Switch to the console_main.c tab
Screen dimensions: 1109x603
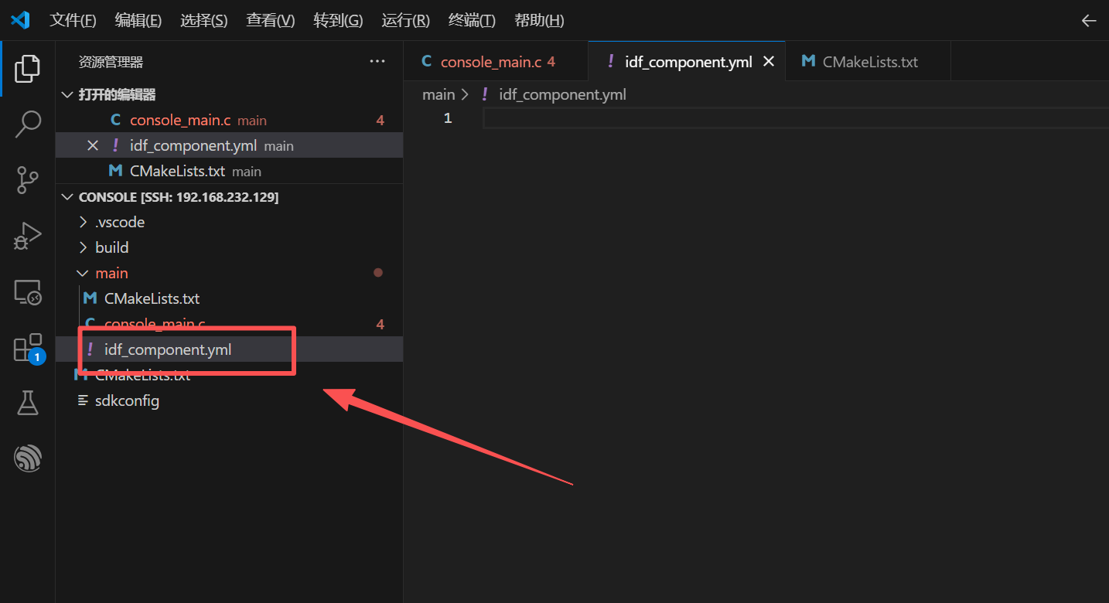(496, 62)
